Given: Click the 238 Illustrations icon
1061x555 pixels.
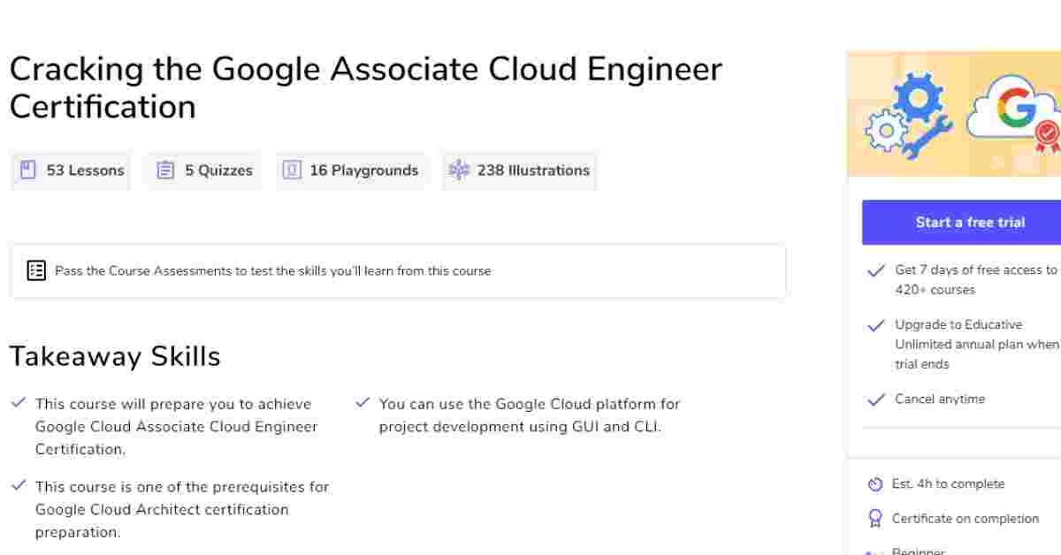Looking at the screenshot, I should pyautogui.click(x=459, y=171).
